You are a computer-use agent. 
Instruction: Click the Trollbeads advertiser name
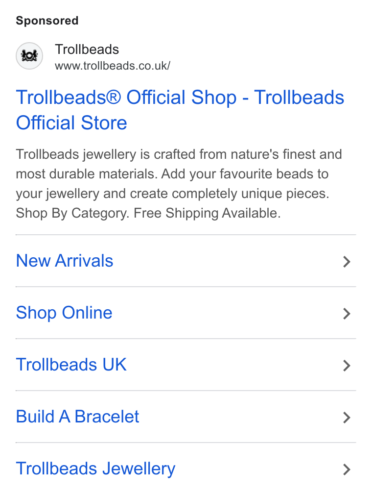[x=87, y=49]
